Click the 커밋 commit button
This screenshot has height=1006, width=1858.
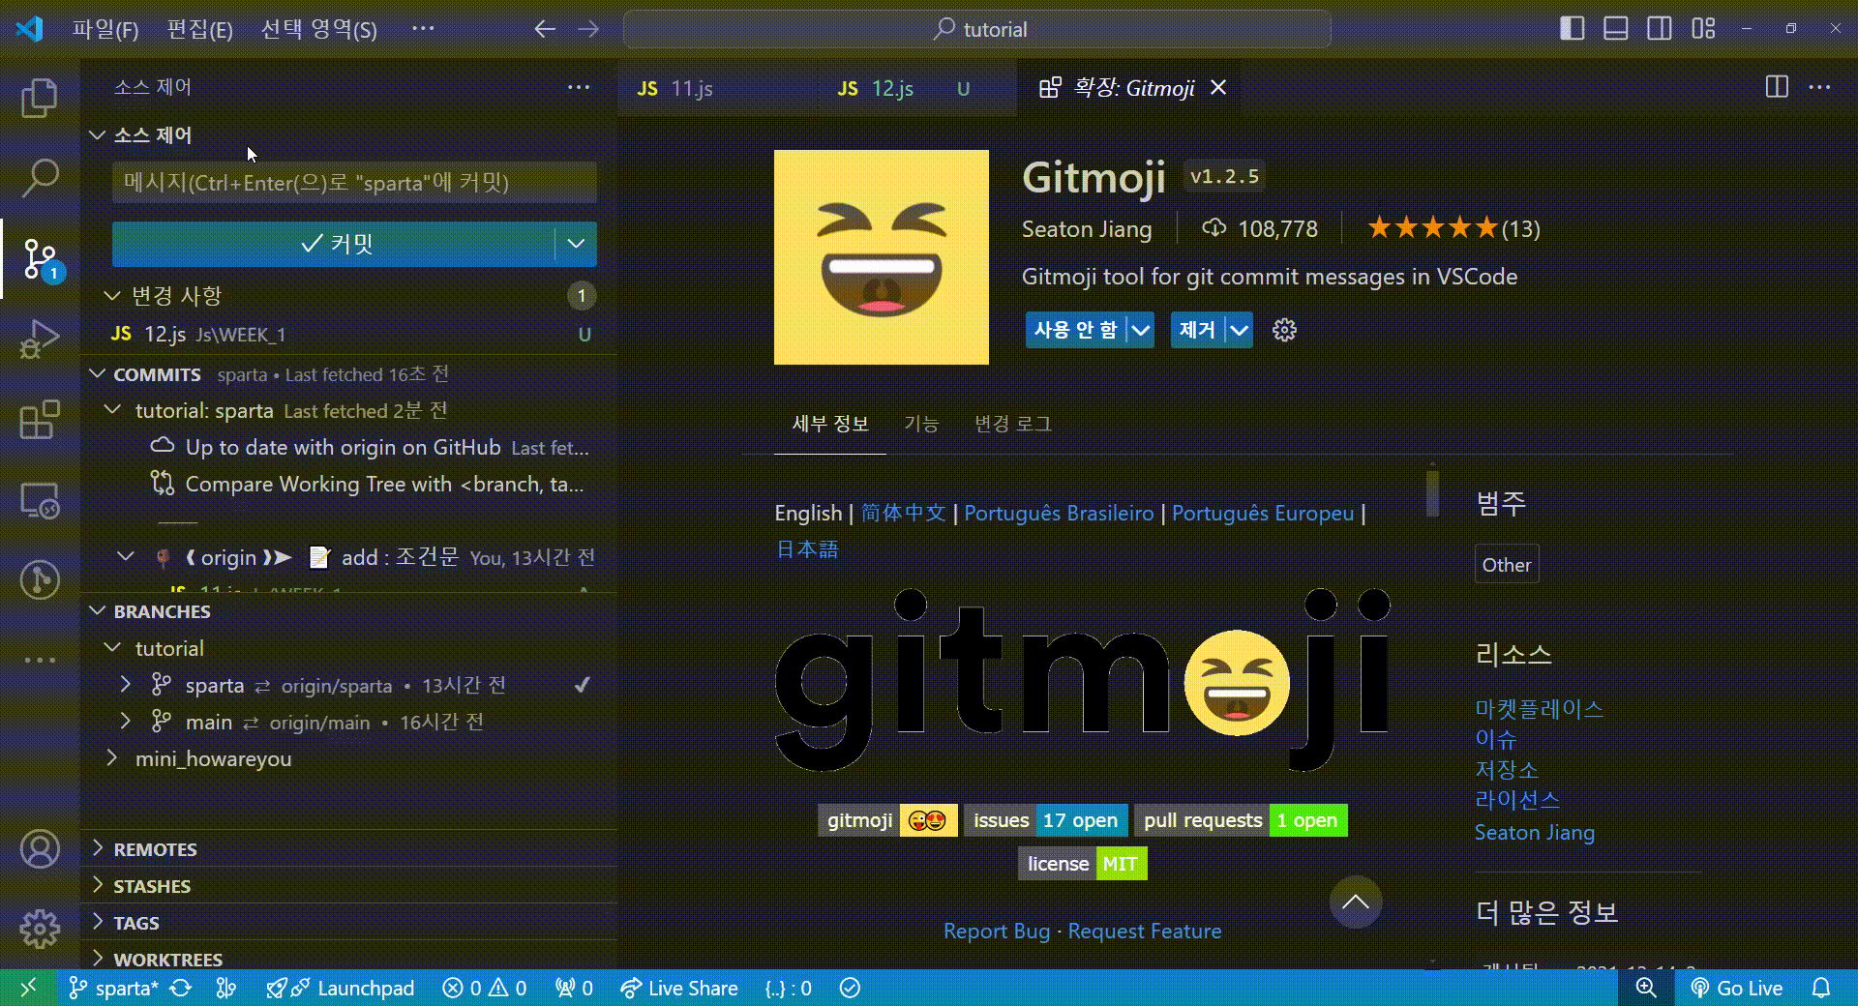tap(339, 244)
